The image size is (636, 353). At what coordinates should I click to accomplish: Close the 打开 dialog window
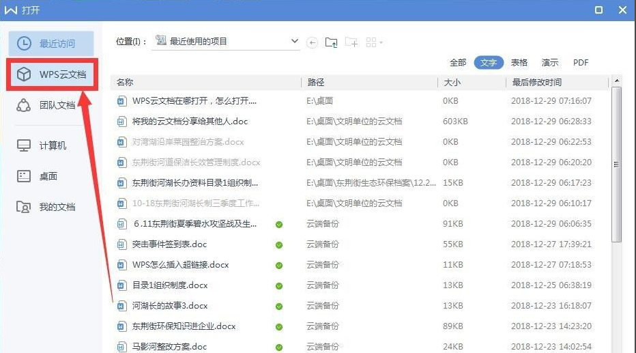[622, 10]
